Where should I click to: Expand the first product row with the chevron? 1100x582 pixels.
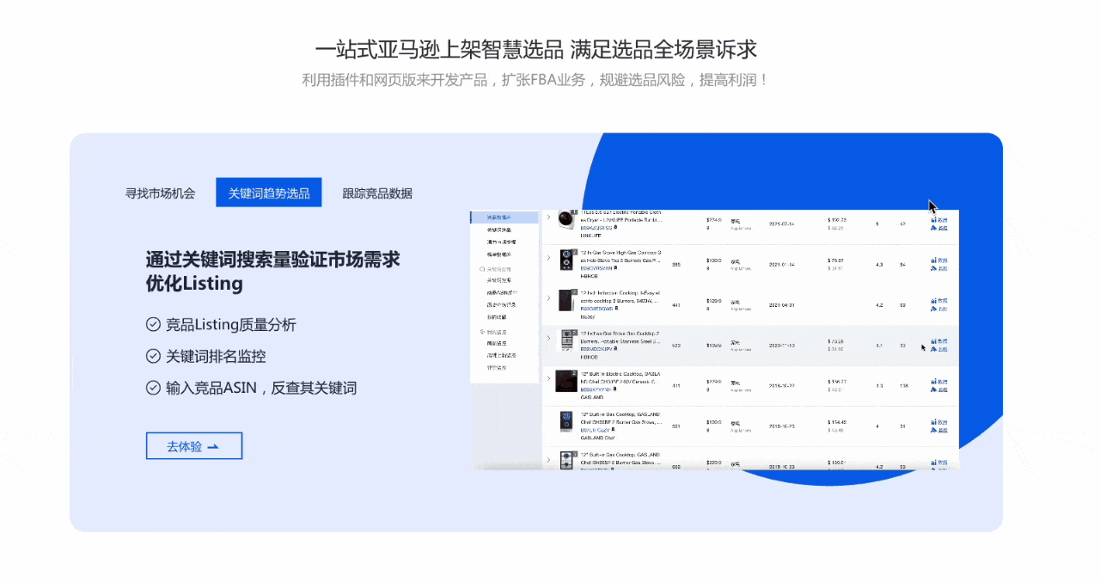pos(547,217)
